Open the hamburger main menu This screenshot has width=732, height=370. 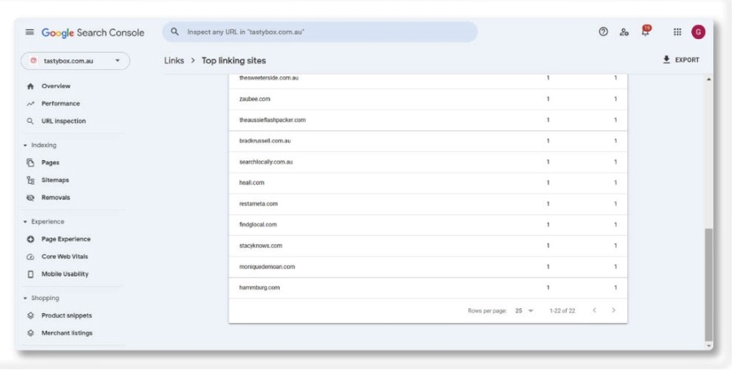pos(30,33)
